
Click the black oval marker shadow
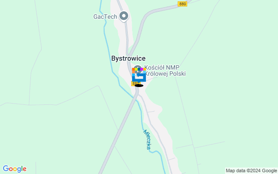[139, 86]
